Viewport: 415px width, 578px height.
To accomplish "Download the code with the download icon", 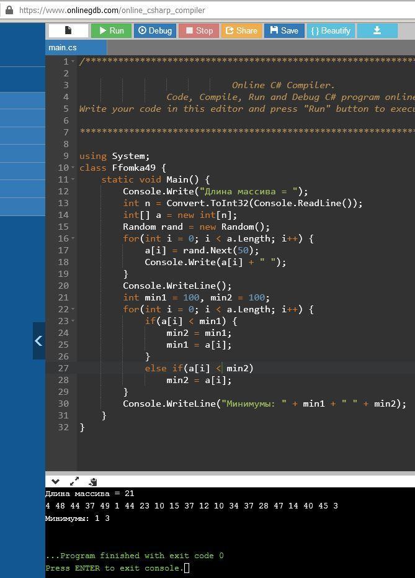I will coord(377,30).
